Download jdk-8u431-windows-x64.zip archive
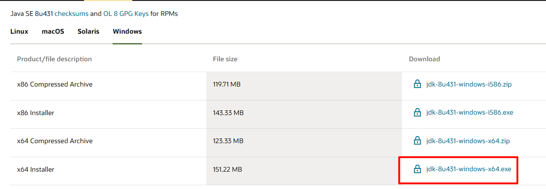The width and height of the screenshot is (546, 189). [x=468, y=141]
